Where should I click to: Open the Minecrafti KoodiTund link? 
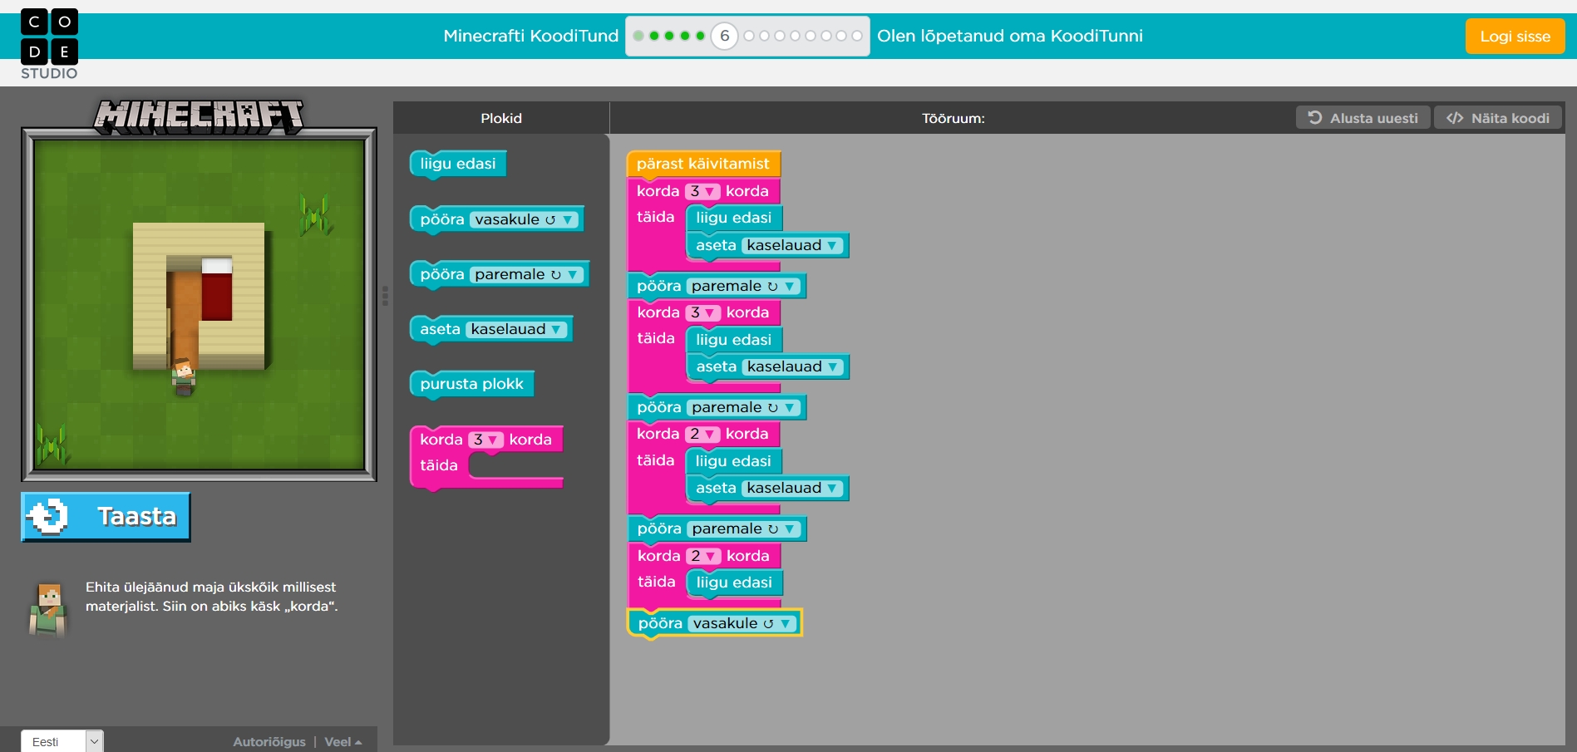(530, 36)
